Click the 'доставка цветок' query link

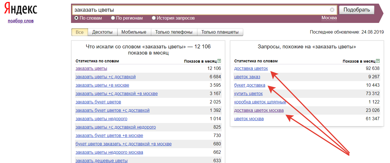tap(251, 68)
